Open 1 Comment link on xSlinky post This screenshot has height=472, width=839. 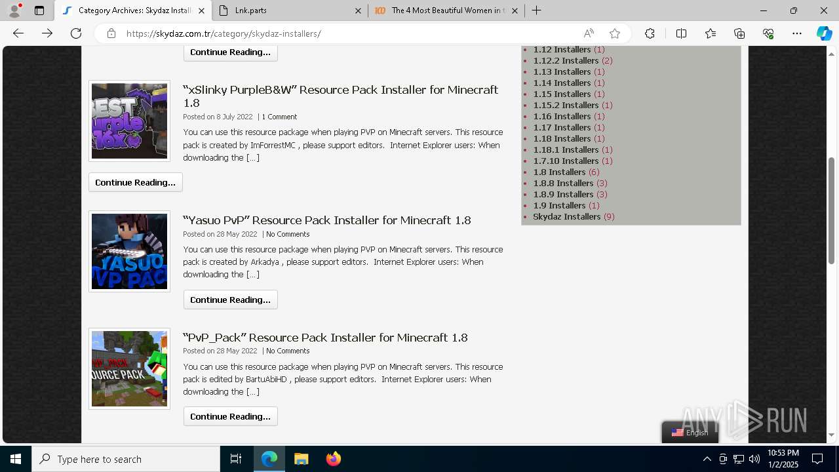point(279,117)
